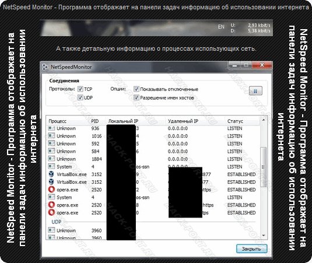Select first opera.exe process name

coord(68,190)
